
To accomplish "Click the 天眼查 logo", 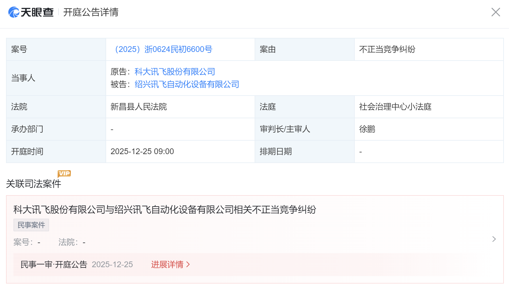I will point(31,12).
